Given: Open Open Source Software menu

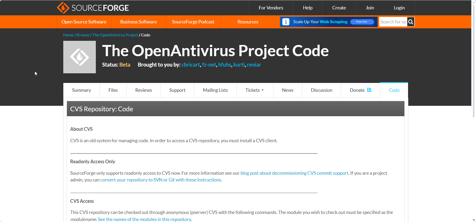Looking at the screenshot, I should pos(84,22).
